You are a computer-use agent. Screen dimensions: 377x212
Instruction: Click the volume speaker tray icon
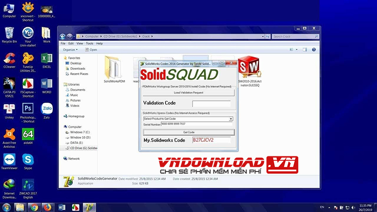pyautogui.click(x=353, y=207)
